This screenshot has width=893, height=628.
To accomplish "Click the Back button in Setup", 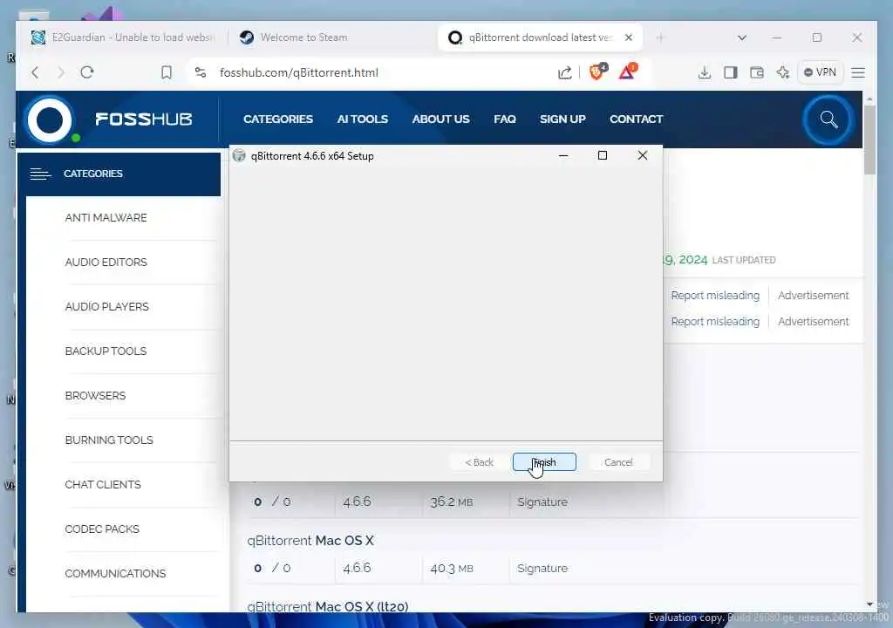I will [479, 462].
